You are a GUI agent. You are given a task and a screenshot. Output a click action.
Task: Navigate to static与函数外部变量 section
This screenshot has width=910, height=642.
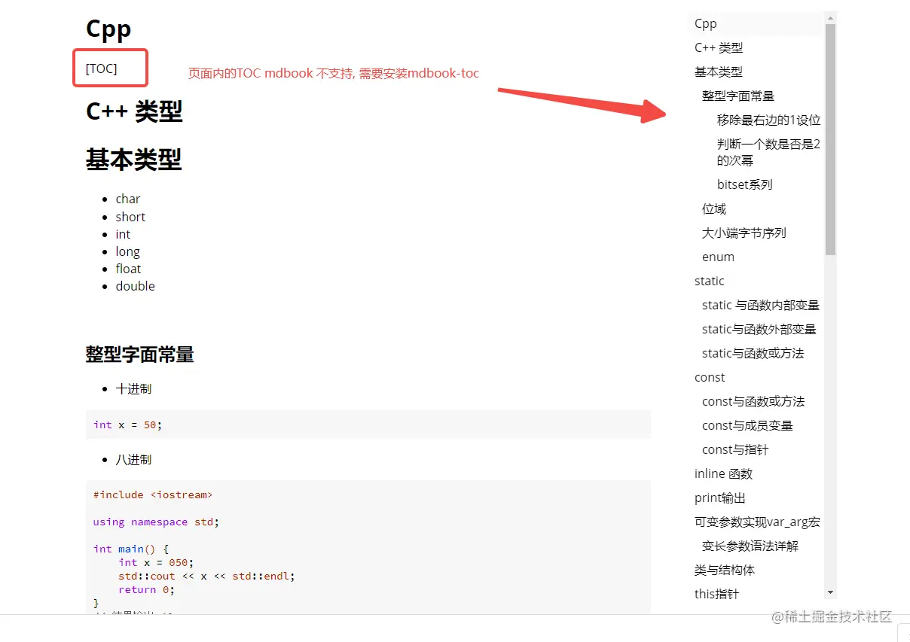pyautogui.click(x=759, y=329)
